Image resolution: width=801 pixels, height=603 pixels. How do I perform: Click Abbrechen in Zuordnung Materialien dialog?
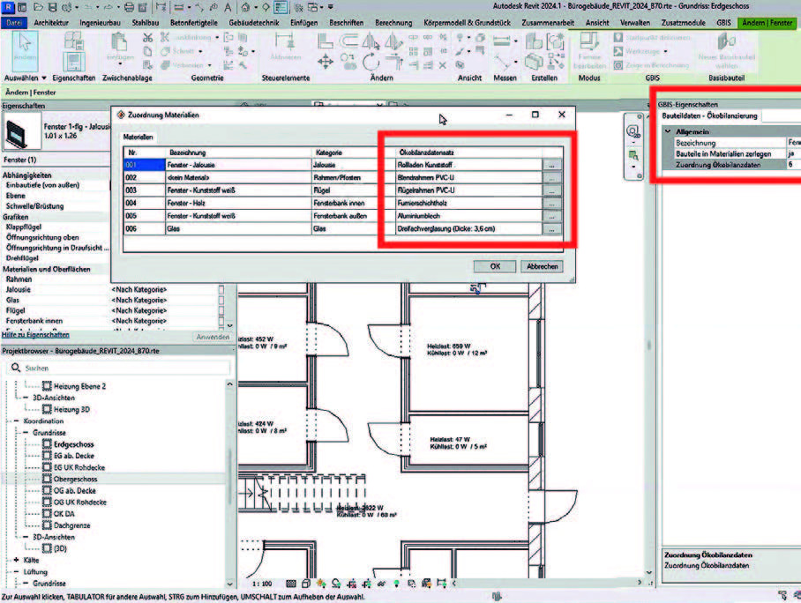(x=542, y=266)
